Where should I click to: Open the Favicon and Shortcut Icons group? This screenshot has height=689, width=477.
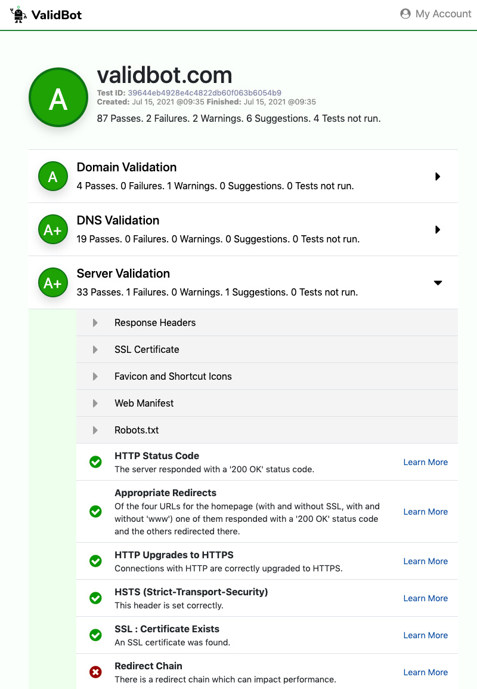(173, 376)
